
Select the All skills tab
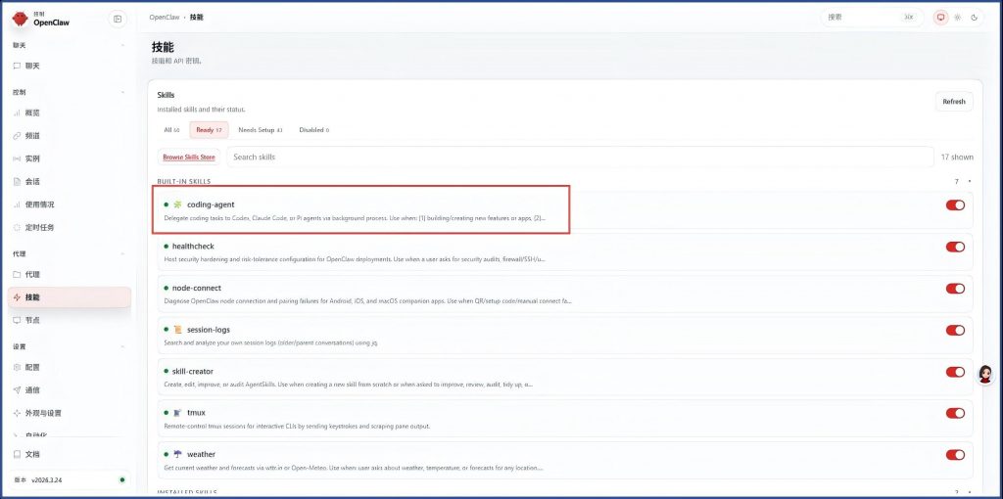coord(171,130)
